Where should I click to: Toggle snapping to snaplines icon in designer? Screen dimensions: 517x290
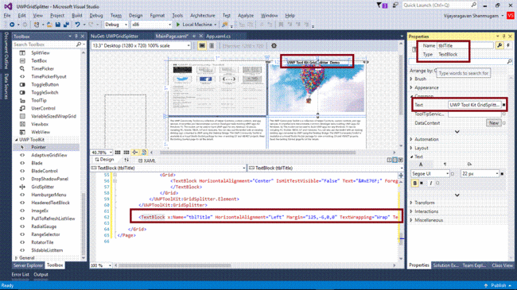[135, 153]
